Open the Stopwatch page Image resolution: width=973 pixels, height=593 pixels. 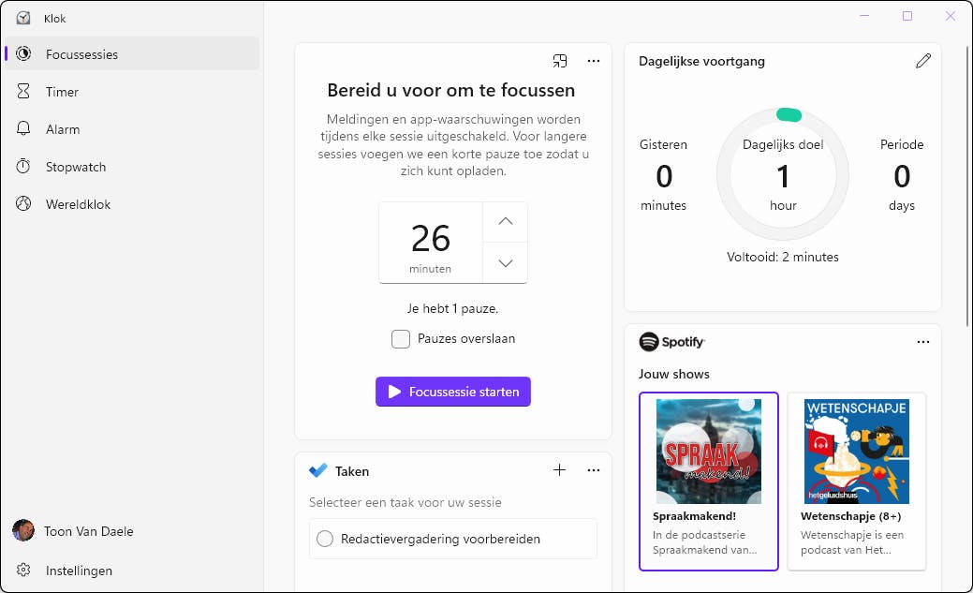(131, 167)
